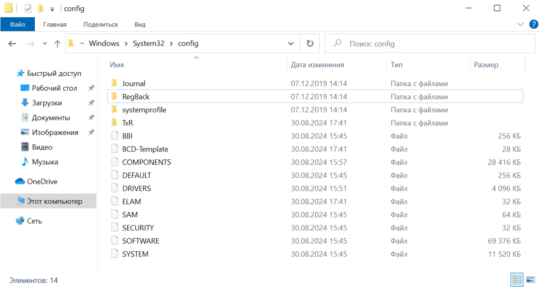Go up one folder level
The image size is (540, 287).
pyautogui.click(x=57, y=44)
